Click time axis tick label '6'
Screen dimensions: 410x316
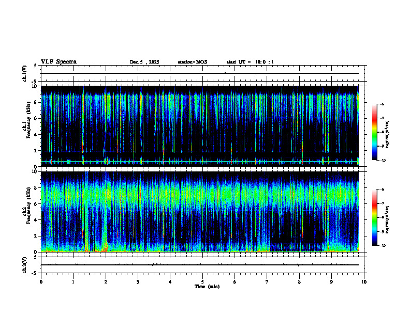click(235, 282)
